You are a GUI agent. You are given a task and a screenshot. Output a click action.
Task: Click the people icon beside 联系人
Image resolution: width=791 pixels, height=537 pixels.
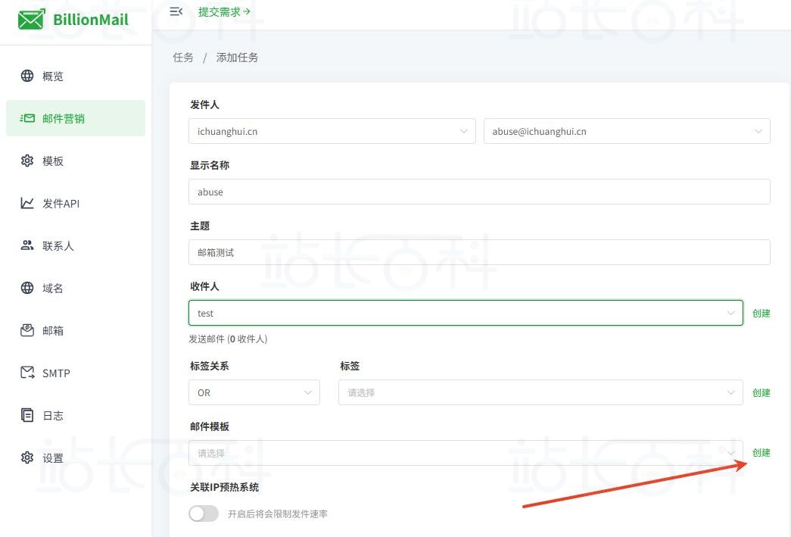click(27, 245)
